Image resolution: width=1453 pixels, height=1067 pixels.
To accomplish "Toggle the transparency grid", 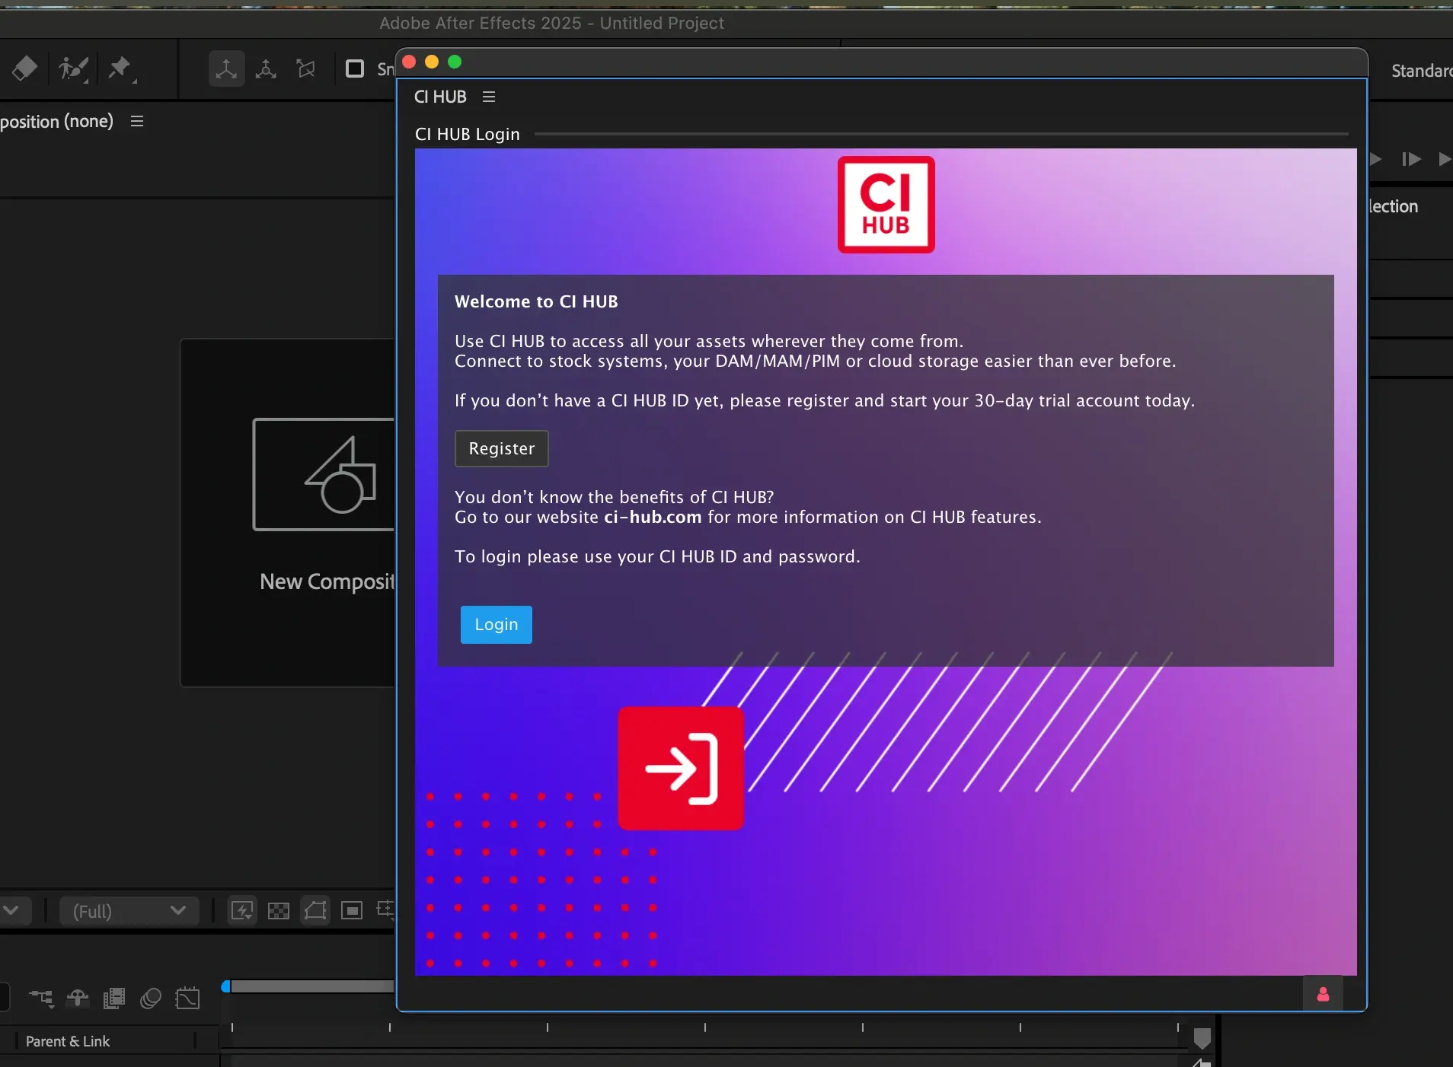I will tap(279, 910).
